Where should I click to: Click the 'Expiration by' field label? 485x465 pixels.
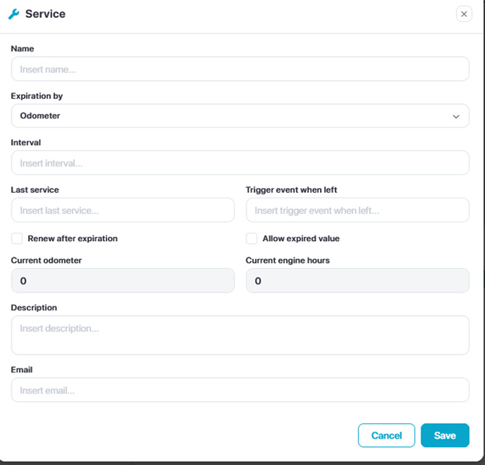click(x=37, y=96)
